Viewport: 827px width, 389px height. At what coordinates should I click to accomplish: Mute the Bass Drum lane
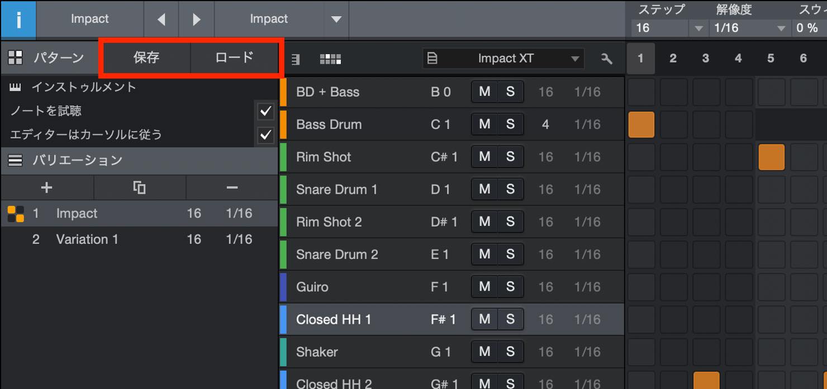(484, 124)
